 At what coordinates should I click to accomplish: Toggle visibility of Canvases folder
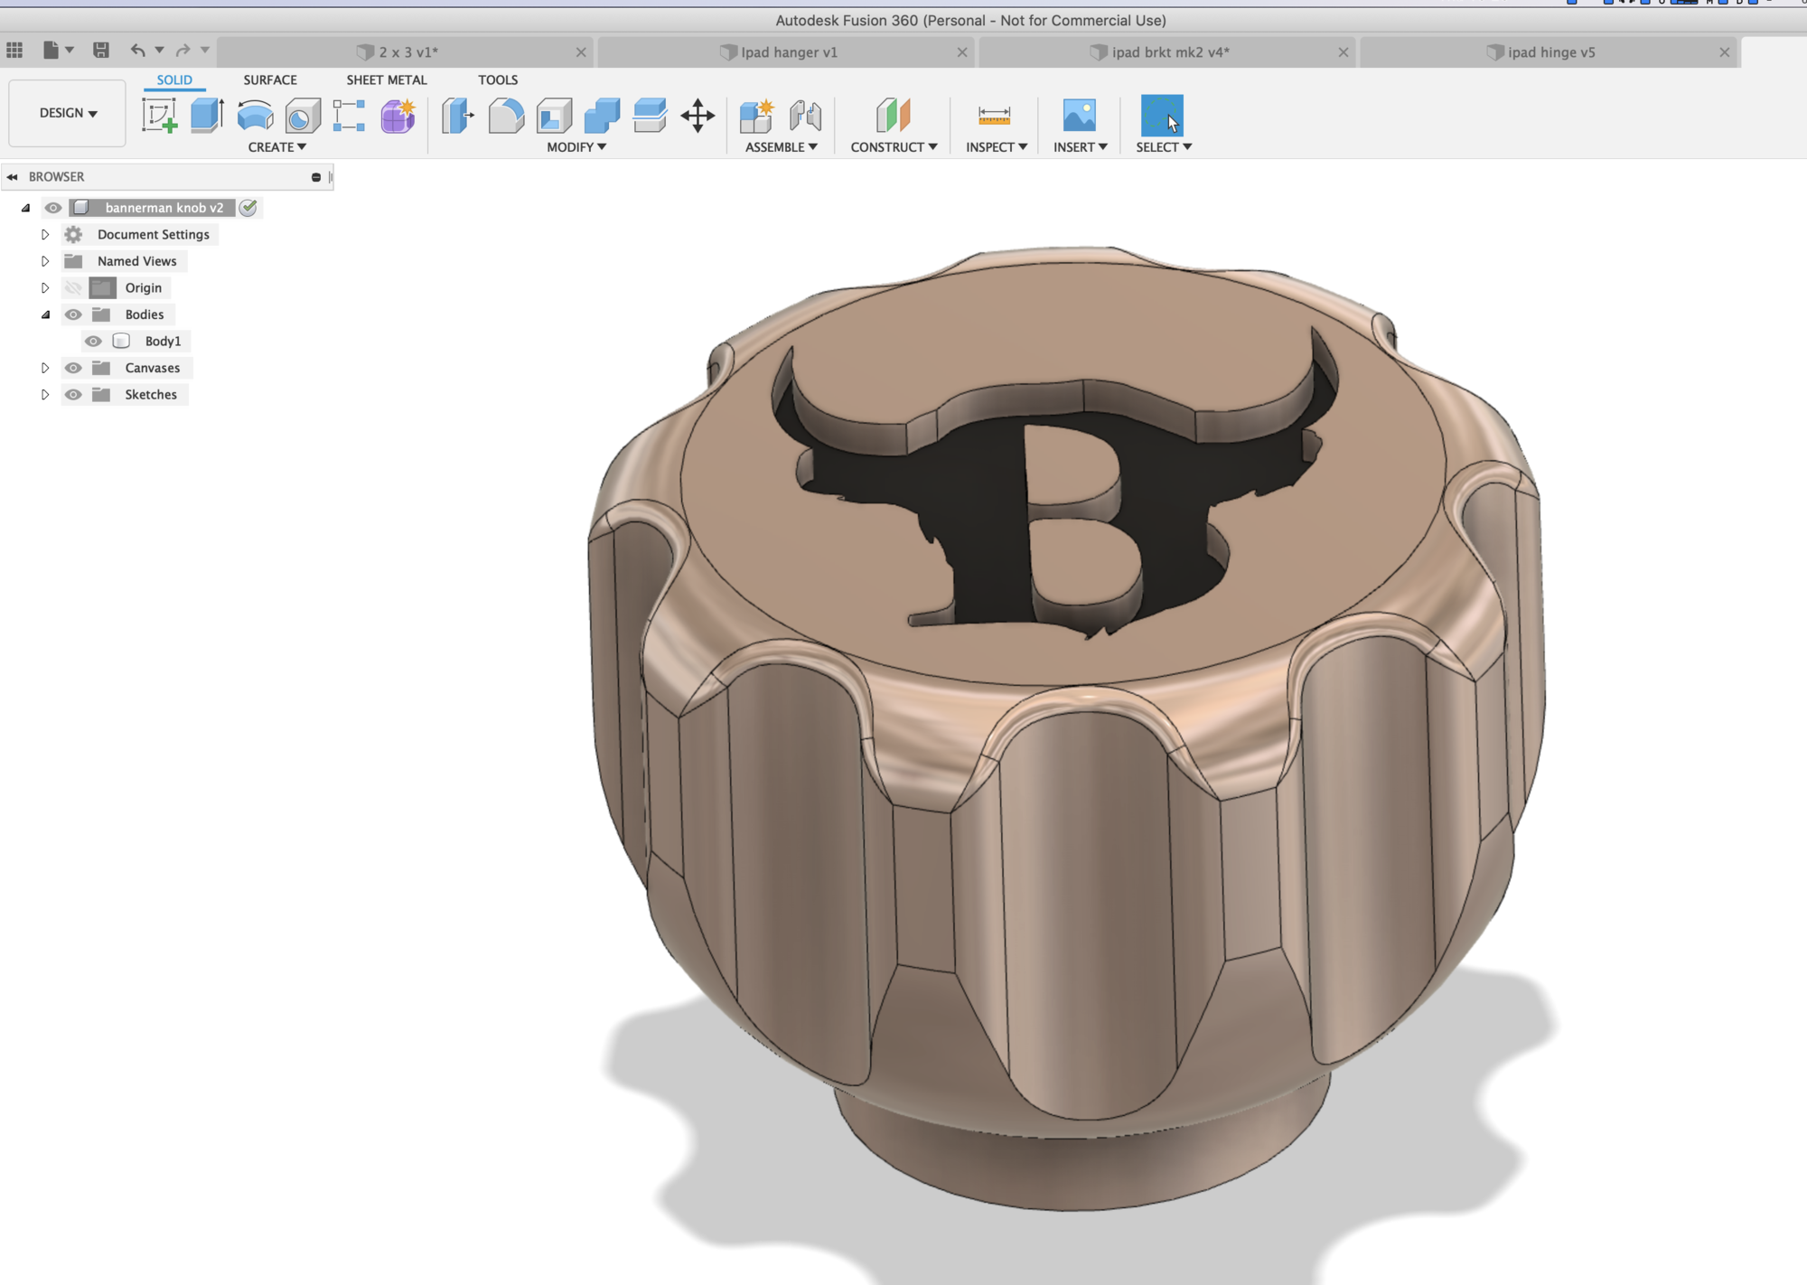[73, 368]
